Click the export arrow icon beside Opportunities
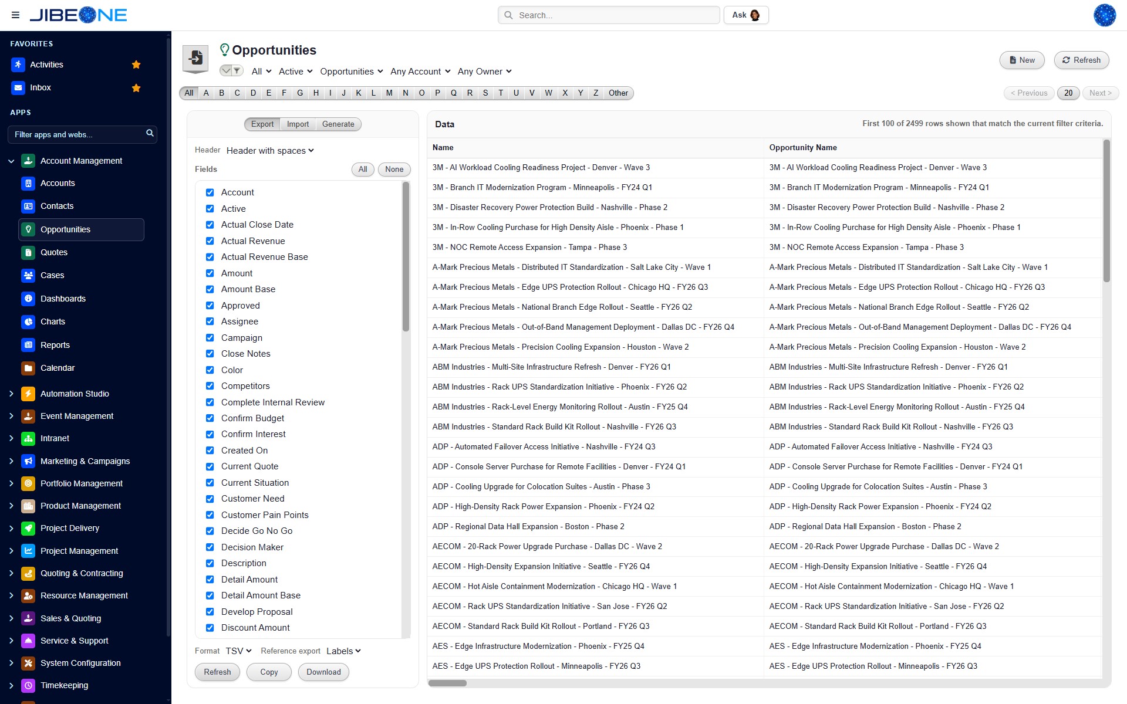The width and height of the screenshot is (1127, 704). click(195, 59)
